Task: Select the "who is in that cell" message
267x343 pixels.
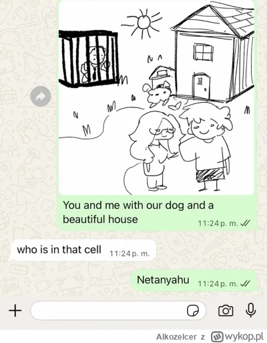Action: point(83,250)
